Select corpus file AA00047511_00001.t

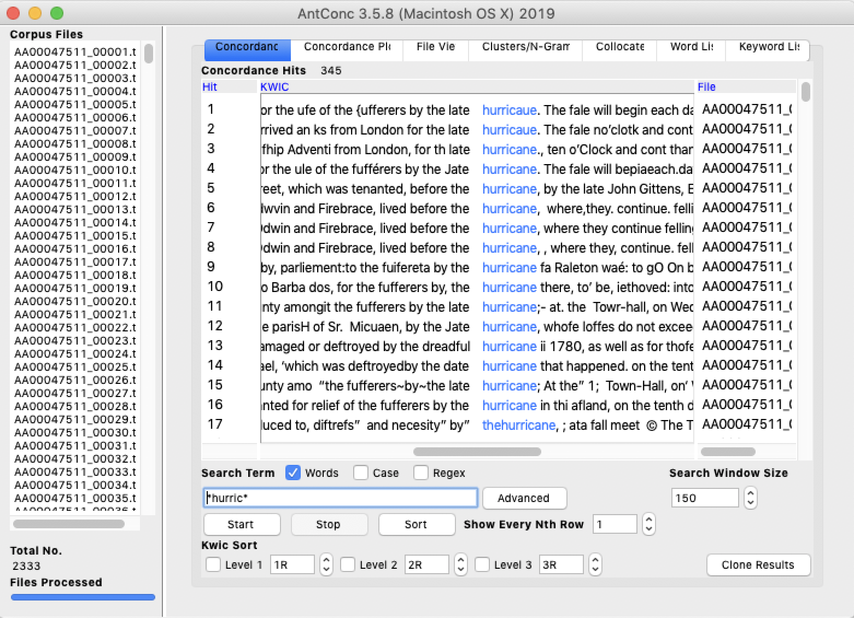pyautogui.click(x=75, y=52)
